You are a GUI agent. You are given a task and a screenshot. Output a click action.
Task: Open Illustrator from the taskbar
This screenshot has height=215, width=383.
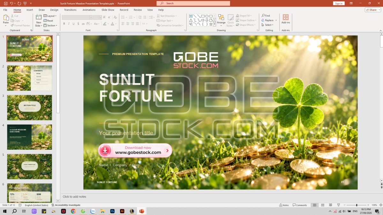click(x=122, y=211)
